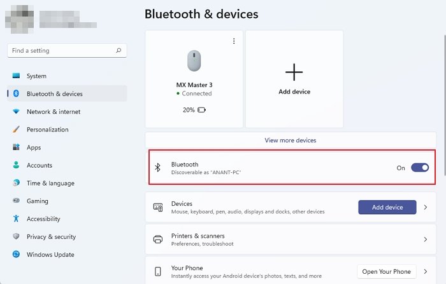Click the Devices keyboard icon
The height and width of the screenshot is (284, 446).
click(x=158, y=207)
